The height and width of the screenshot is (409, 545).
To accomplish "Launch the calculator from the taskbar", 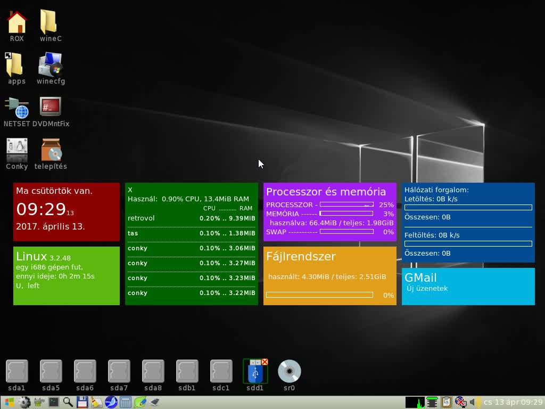I will point(126,403).
